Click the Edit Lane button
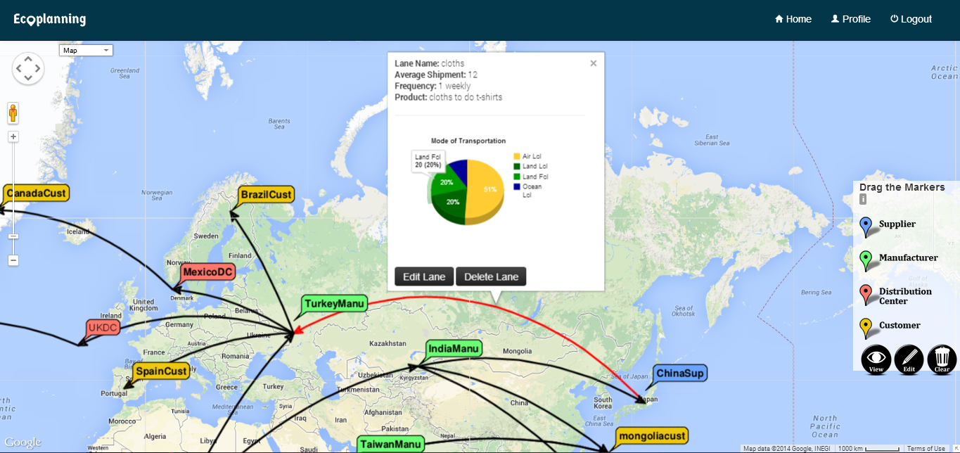Viewport: 960px width, 453px height. click(x=424, y=276)
